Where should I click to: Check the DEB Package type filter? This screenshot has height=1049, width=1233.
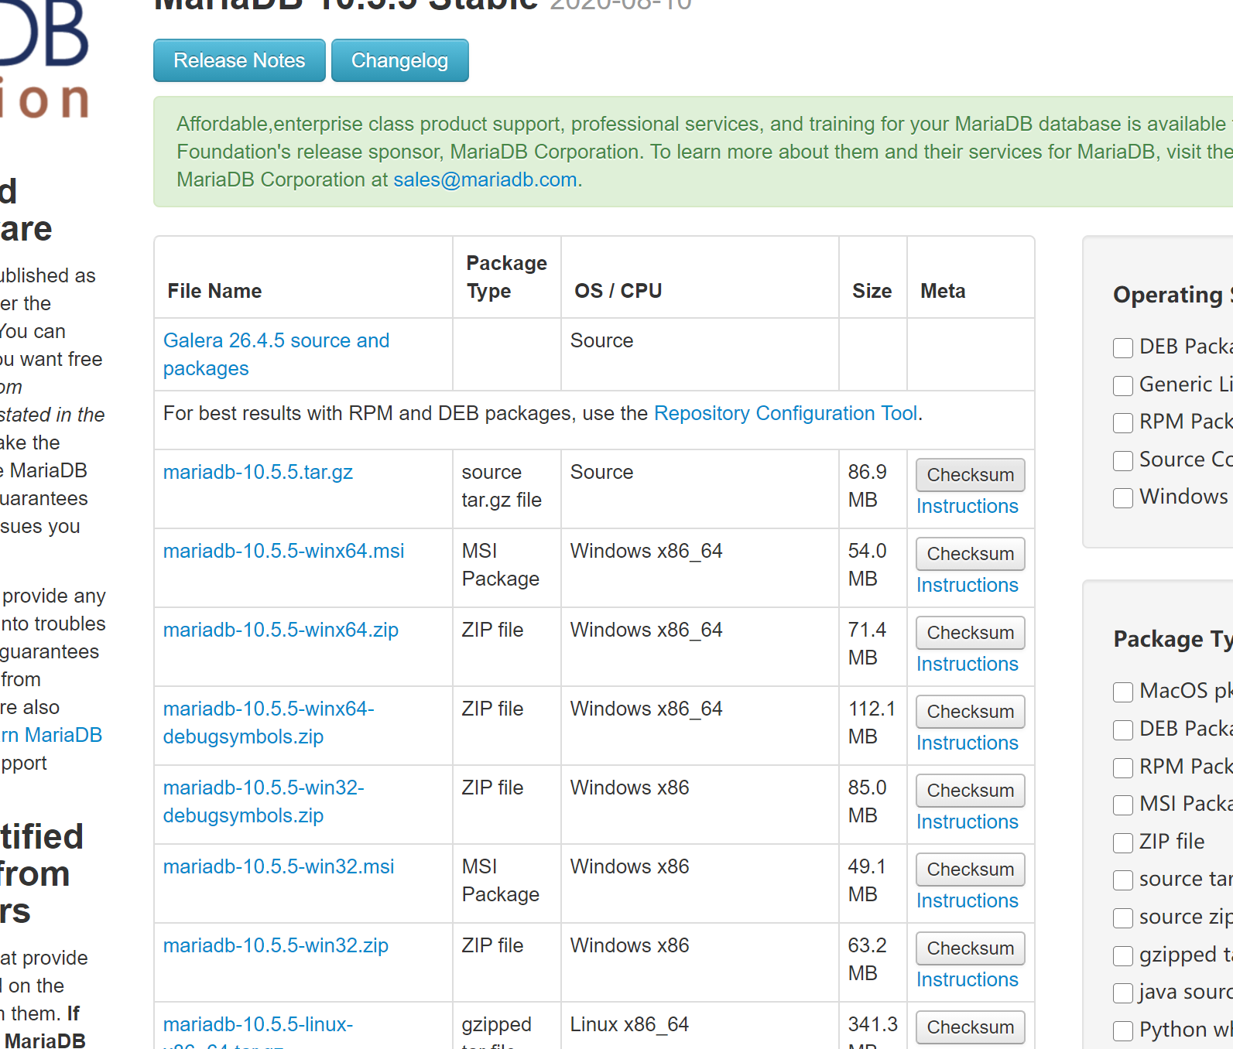click(x=1123, y=730)
